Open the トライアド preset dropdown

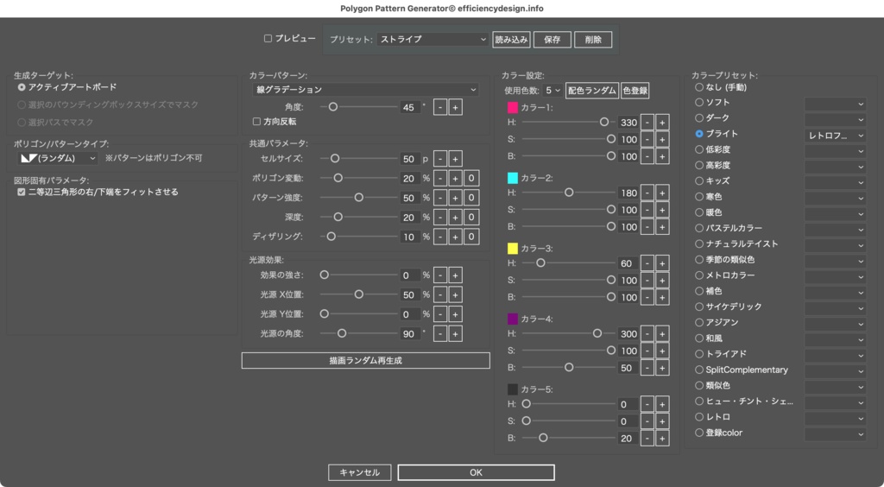point(835,355)
